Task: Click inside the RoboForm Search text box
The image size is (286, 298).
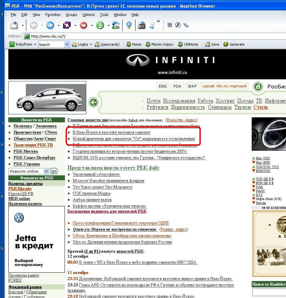Action: click(51, 44)
